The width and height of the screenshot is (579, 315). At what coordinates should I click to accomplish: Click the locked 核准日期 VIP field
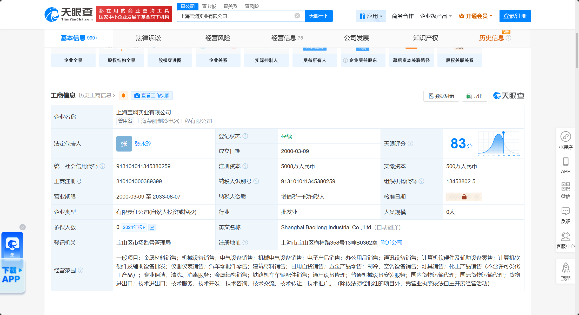point(464,197)
